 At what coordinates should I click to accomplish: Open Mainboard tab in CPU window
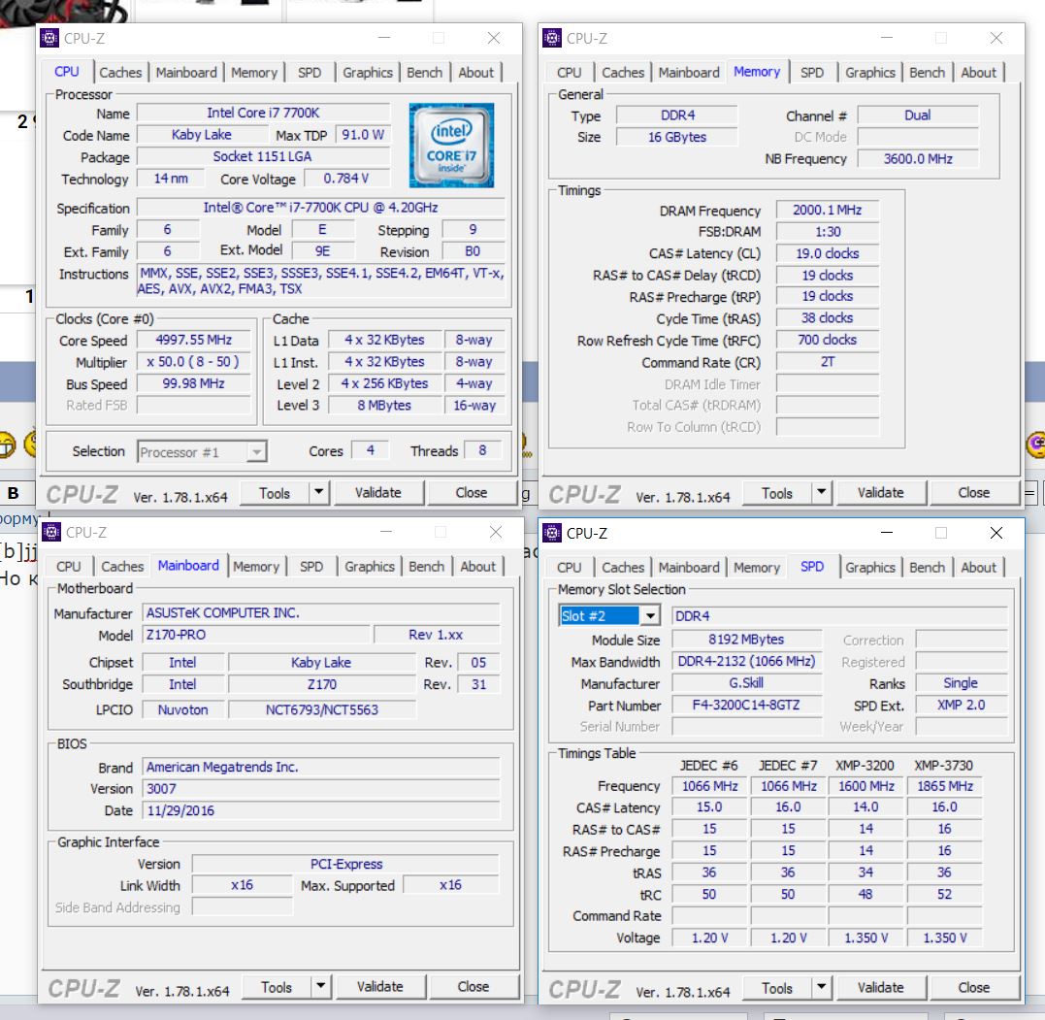186,72
